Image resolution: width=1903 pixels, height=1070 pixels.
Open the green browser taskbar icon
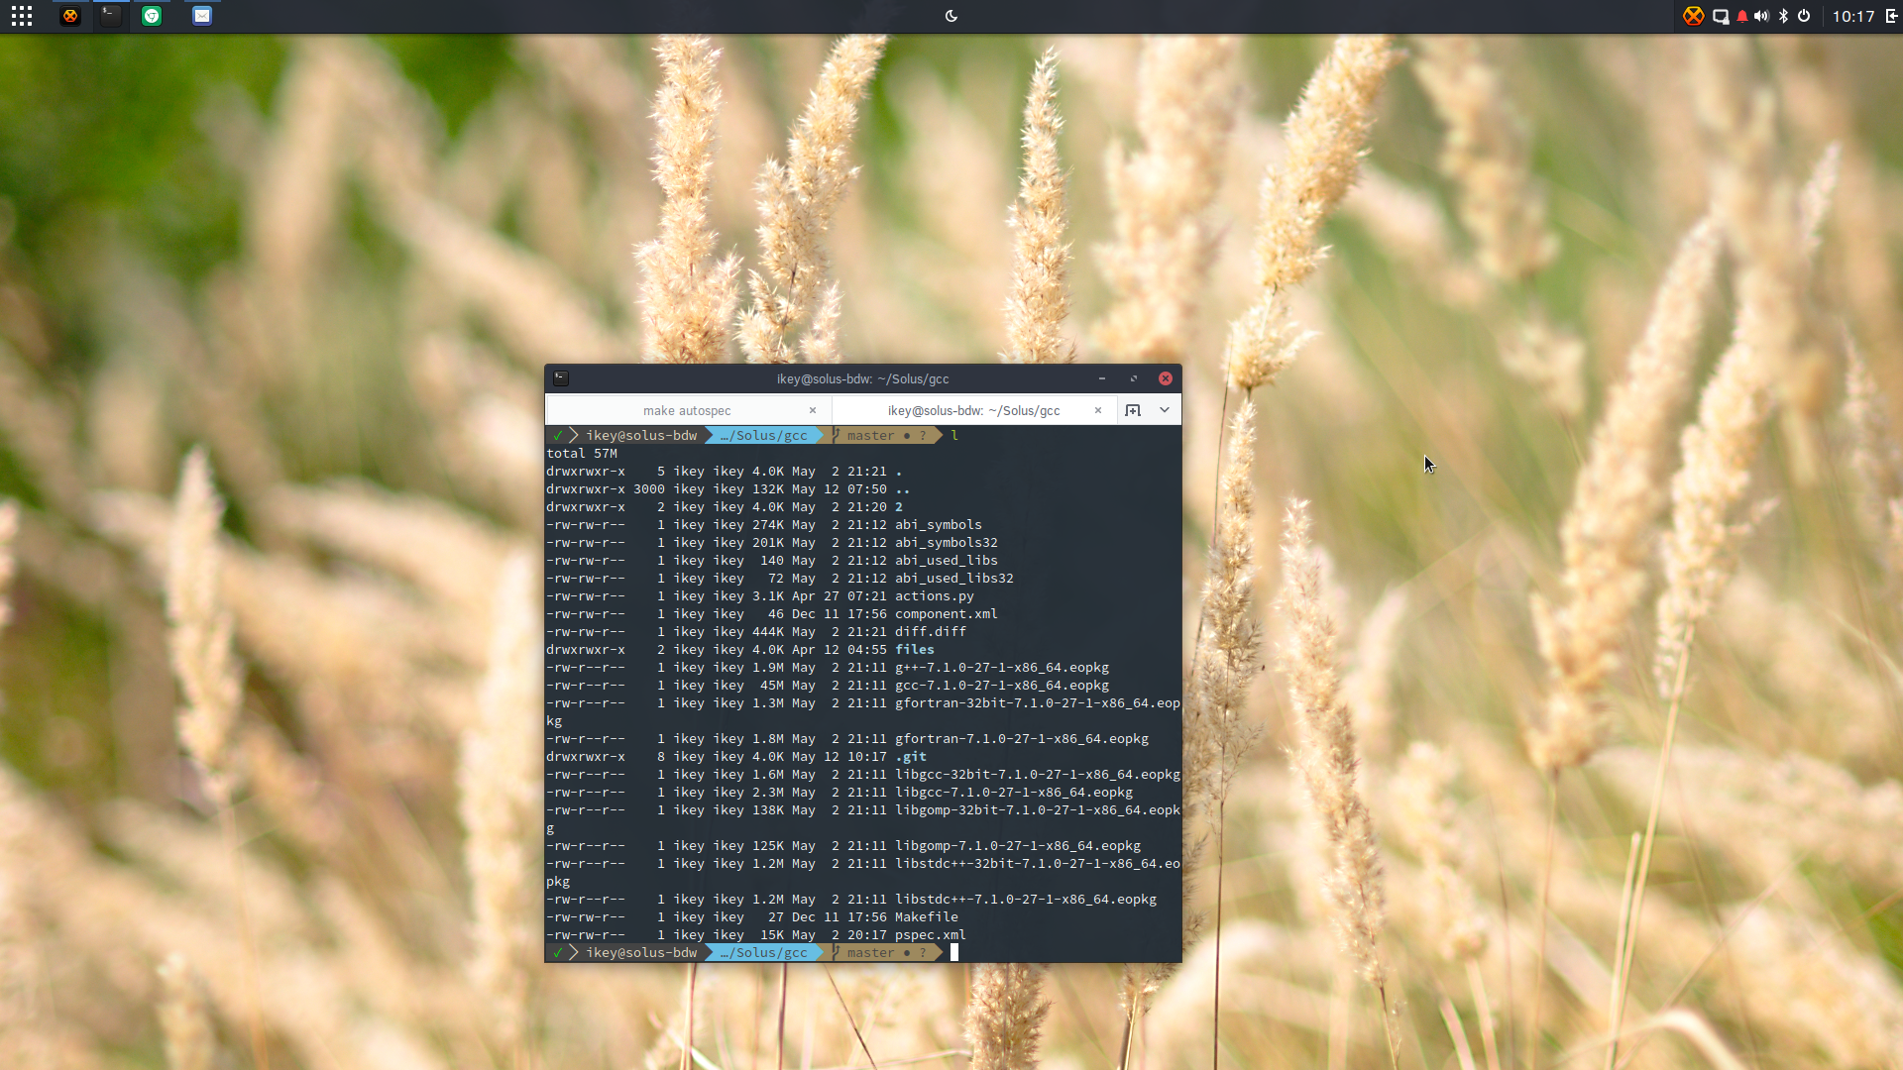point(152,16)
